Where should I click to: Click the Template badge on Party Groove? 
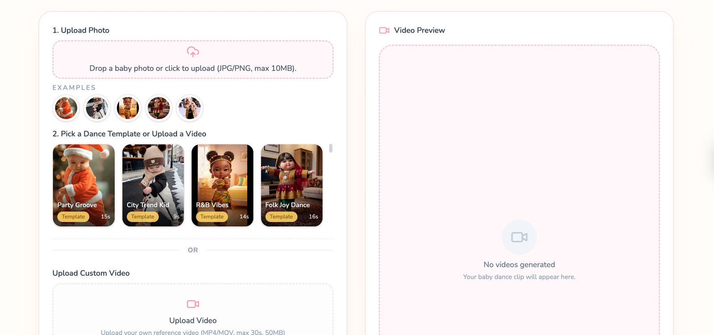(73, 217)
